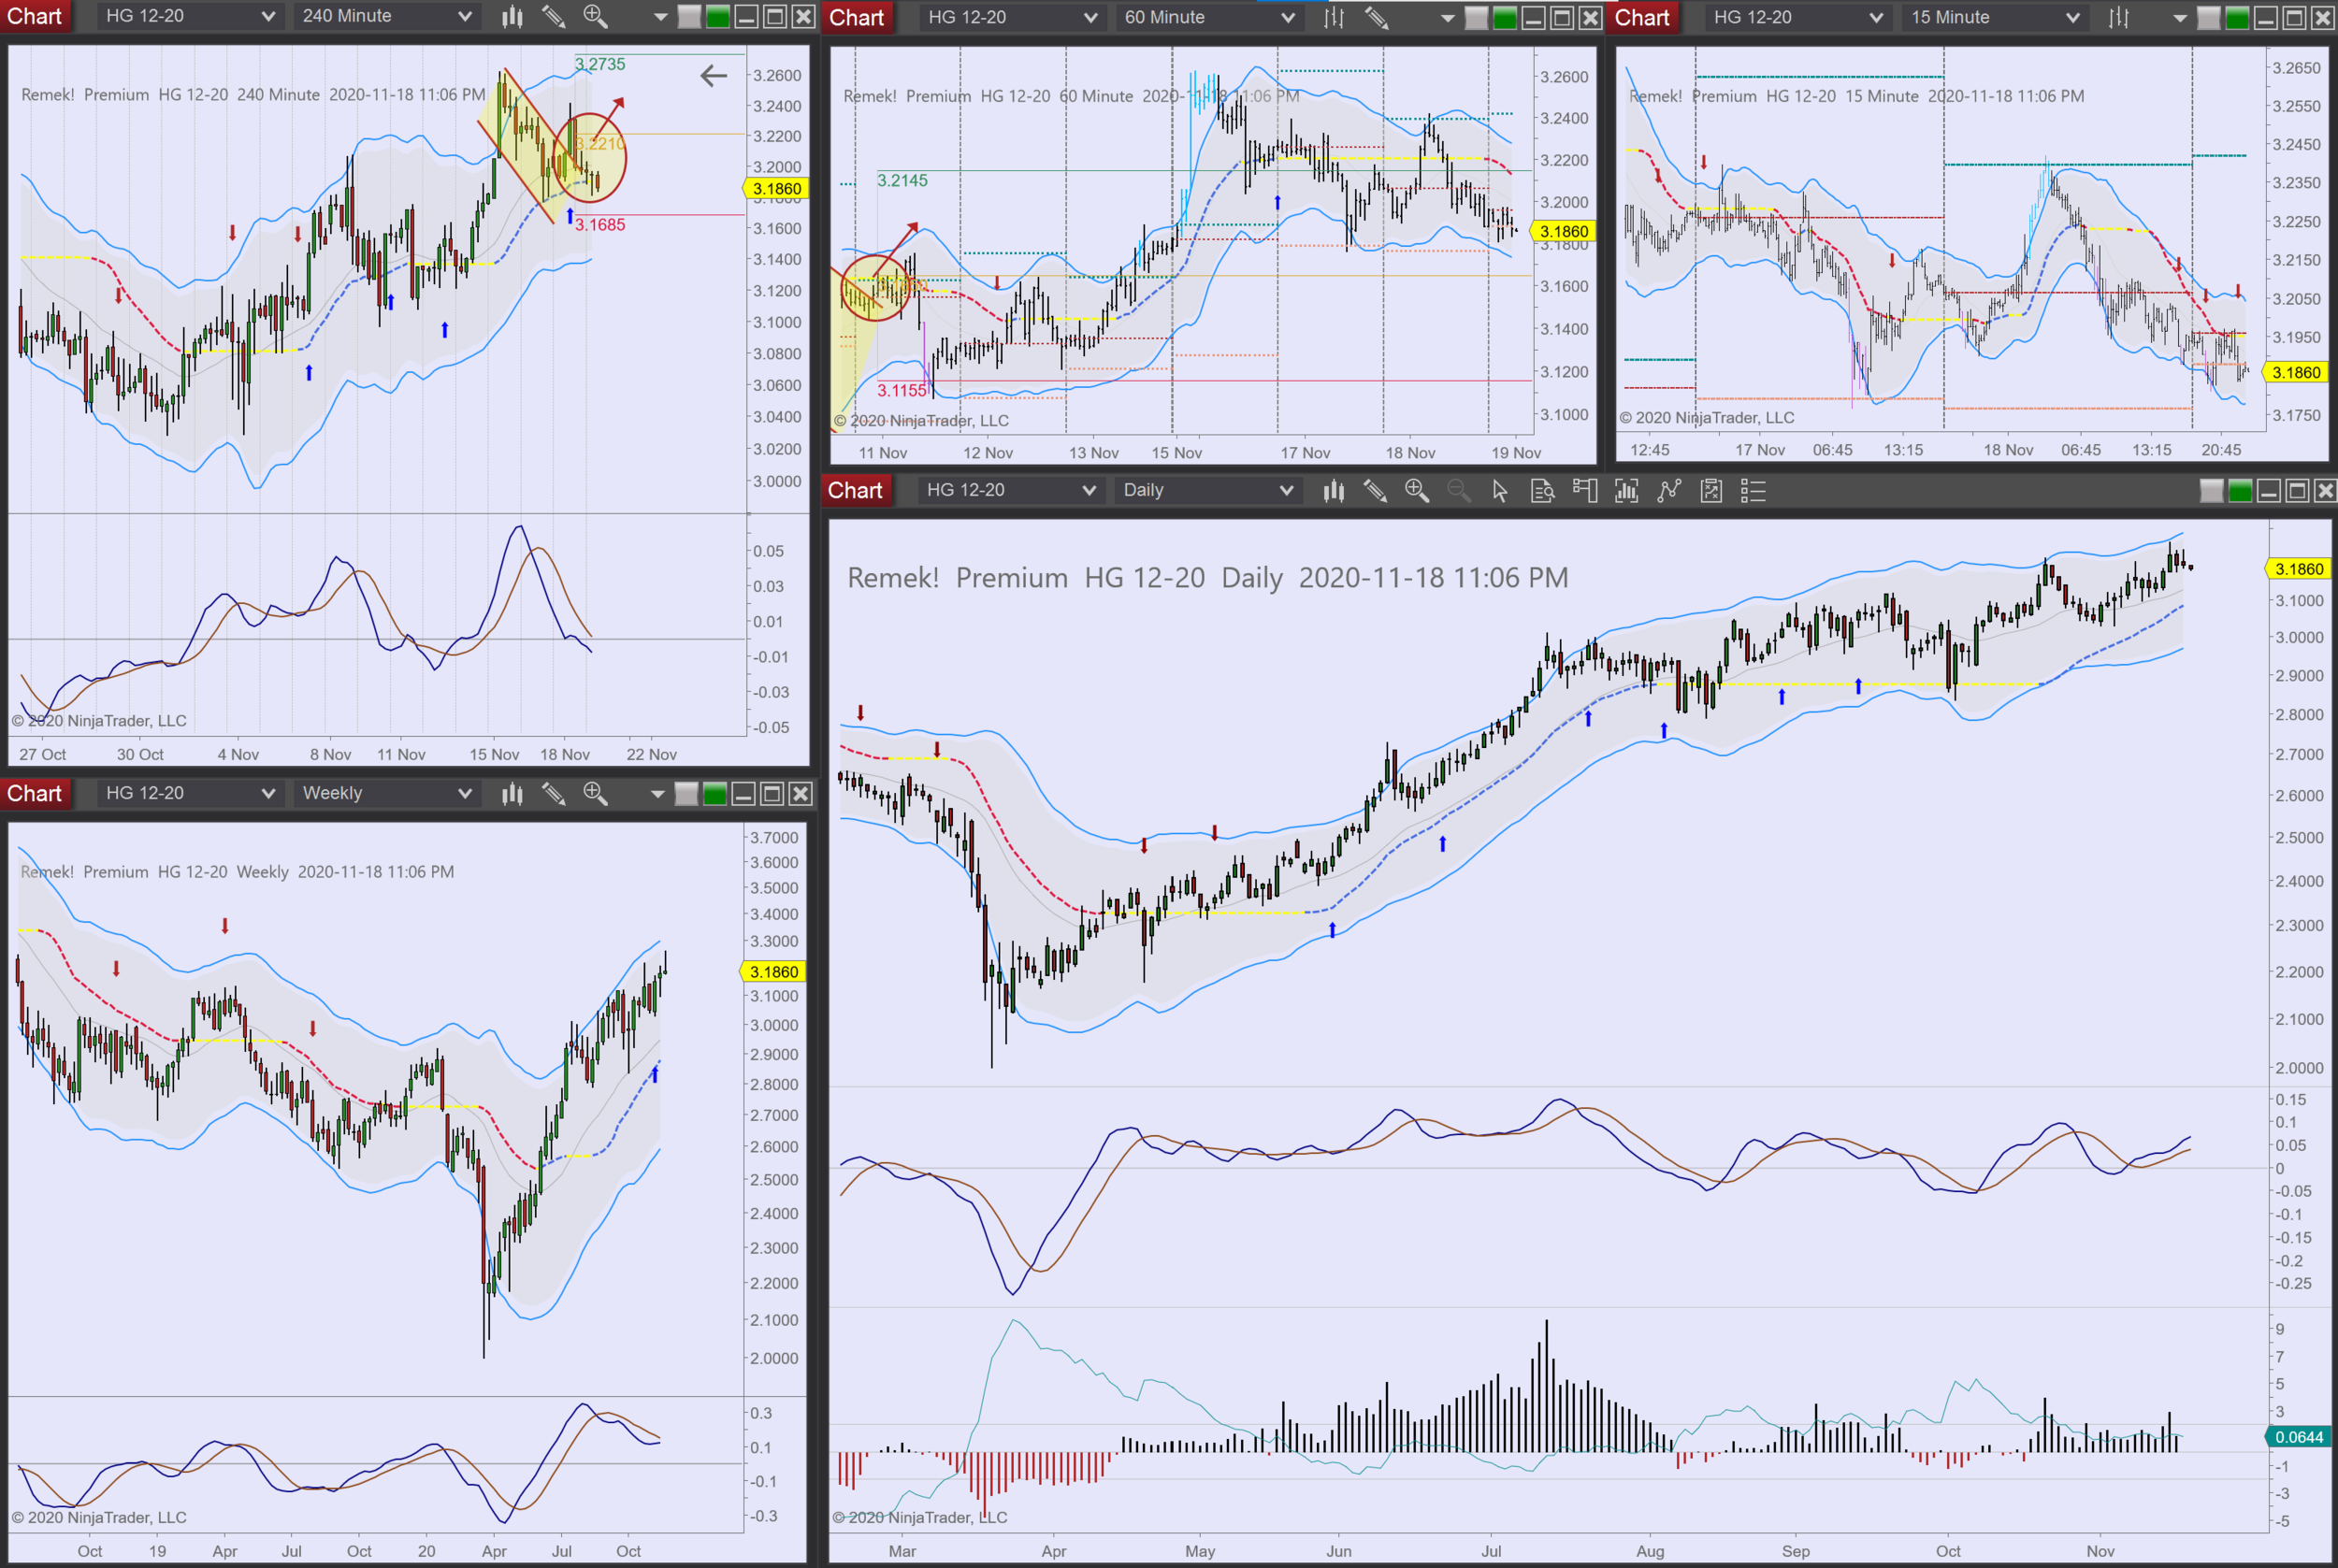Viewport: 2338px width, 1568px height.
Task: Open properties list icon in Daily toolbar
Action: click(x=1753, y=490)
